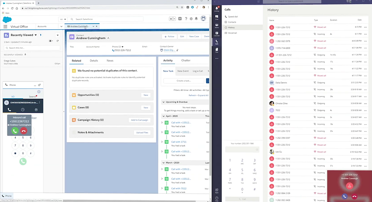Refresh the Recently Viewed list
Screen dimensions: 372x202
[57, 41]
